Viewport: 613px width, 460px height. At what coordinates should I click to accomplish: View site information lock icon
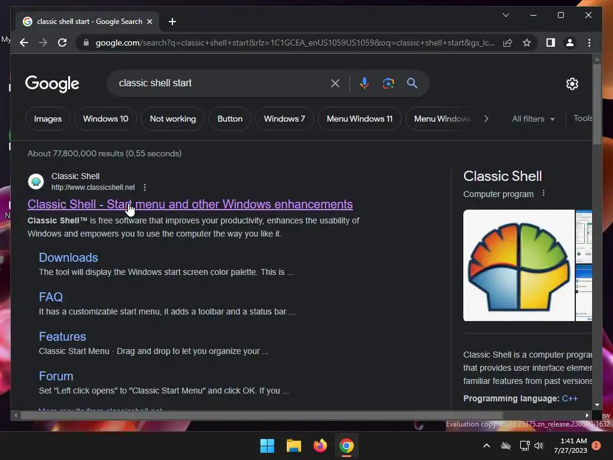86,43
